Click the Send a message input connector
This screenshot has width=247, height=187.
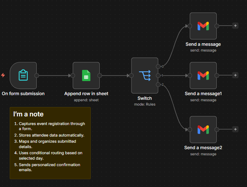coord(190,26)
